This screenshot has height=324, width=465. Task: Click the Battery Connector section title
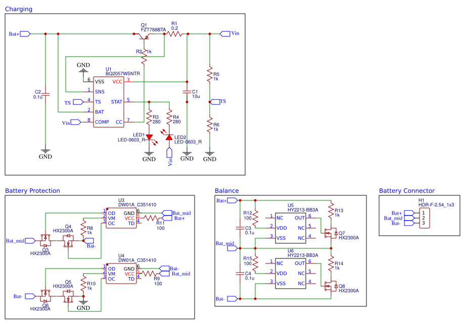[407, 191]
